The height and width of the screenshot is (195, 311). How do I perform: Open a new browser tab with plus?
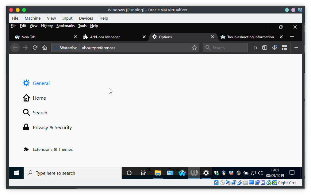pos(292,37)
